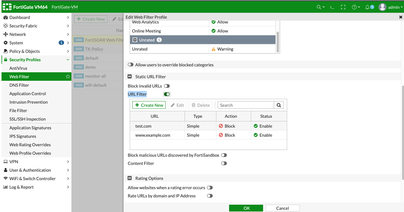Open the DNS Filter menu item
The image size is (404, 212).
19,85
